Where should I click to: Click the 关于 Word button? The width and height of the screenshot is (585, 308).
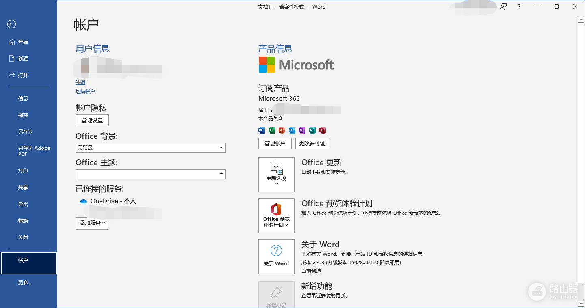tap(276, 256)
